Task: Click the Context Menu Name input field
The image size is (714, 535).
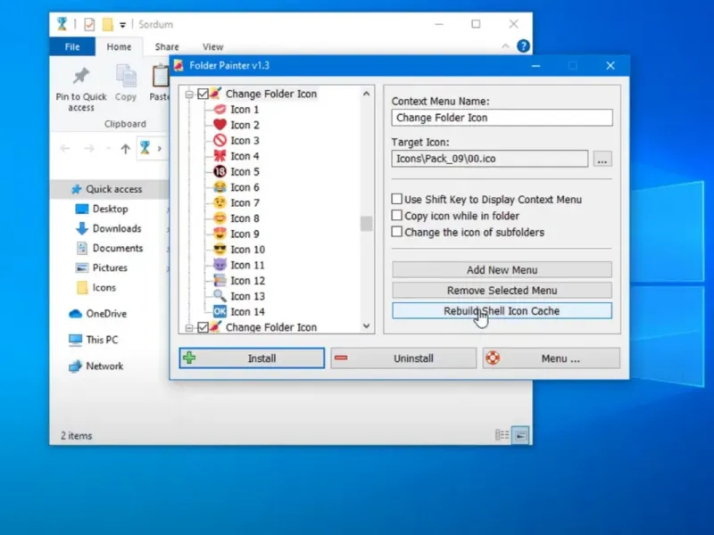Action: [x=502, y=118]
